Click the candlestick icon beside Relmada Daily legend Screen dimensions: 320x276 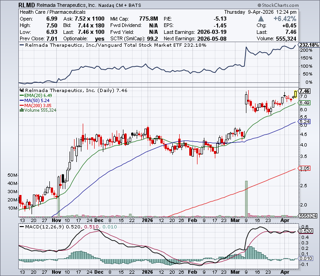tap(22, 90)
